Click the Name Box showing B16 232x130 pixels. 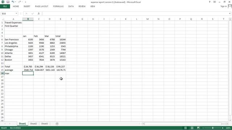[x=8, y=14]
